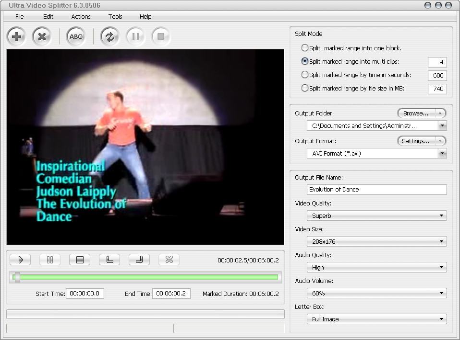
Task: Open the Actions menu
Action: tap(80, 16)
